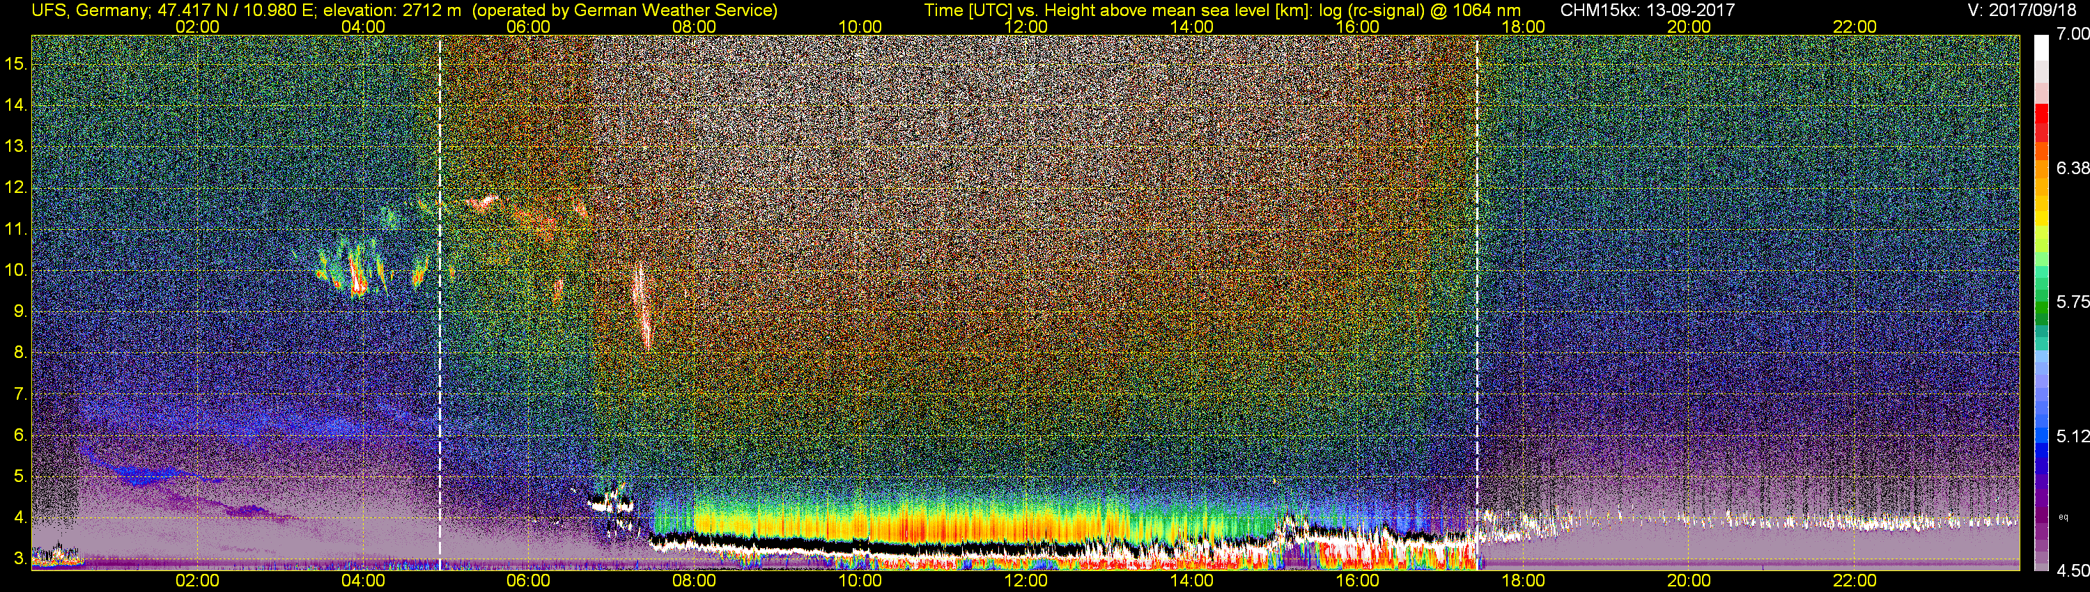Click the 4 km height axis label
The height and width of the screenshot is (592, 2090).
click(20, 517)
